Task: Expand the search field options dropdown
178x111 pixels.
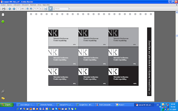Action: pyautogui.click(x=70, y=9)
